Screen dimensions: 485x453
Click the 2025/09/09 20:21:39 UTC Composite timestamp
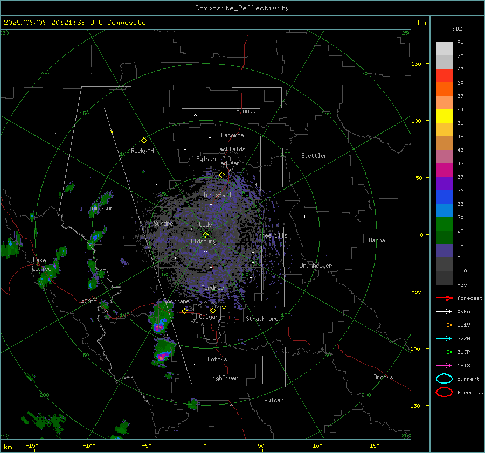tap(74, 23)
